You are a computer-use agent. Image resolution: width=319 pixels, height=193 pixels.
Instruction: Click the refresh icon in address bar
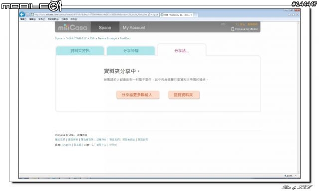[155, 15]
